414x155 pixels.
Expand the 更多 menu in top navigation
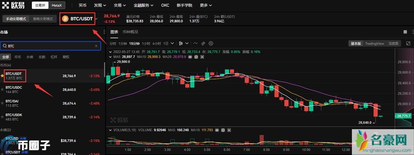(x=206, y=6)
